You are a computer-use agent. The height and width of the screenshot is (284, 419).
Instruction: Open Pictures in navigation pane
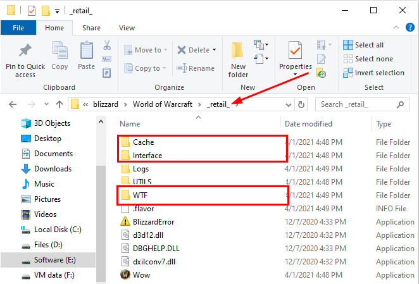click(x=41, y=199)
